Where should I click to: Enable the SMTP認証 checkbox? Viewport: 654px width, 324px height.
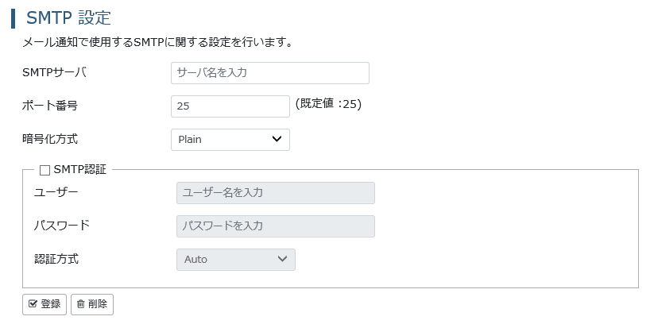click(45, 170)
